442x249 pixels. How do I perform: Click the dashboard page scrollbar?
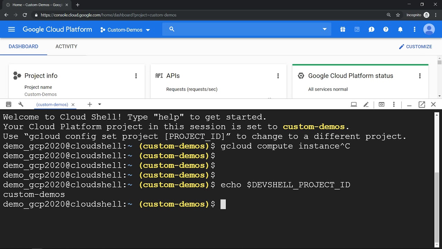coord(440,62)
